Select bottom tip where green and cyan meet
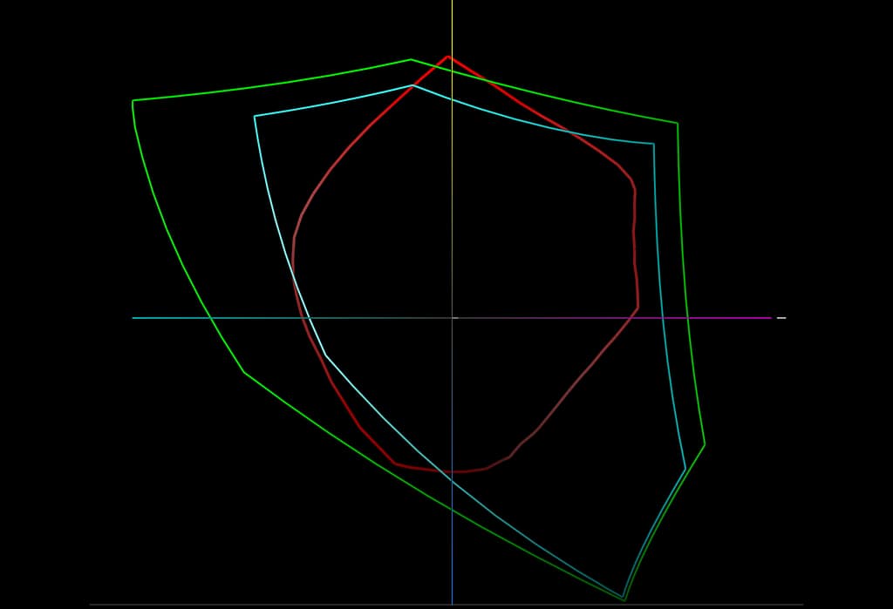The width and height of the screenshot is (893, 609). (x=624, y=599)
